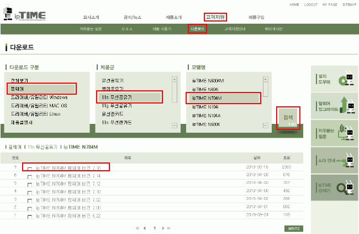
Task: Select ipTIME N104i model
Action: coord(205,107)
